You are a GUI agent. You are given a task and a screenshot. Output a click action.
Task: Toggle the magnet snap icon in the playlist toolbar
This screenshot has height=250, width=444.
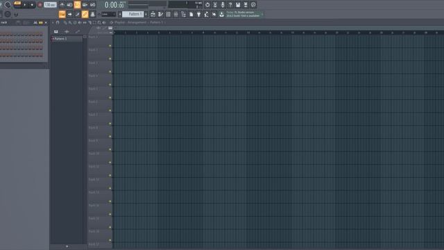58,22
